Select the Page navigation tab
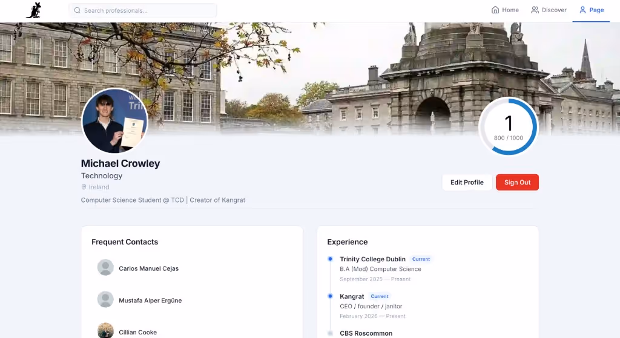 pos(591,10)
